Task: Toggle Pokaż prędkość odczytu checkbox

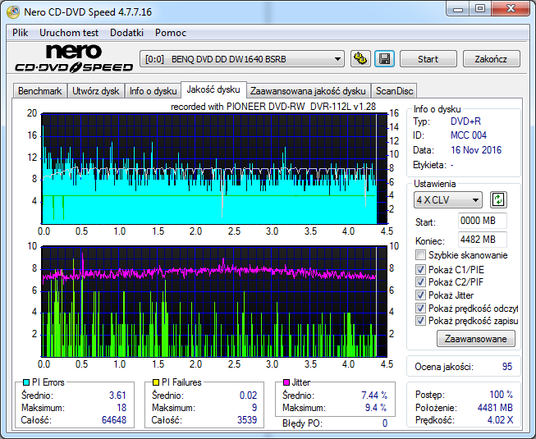Action: tap(420, 309)
